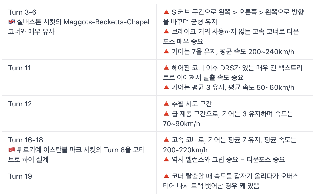Screen dimensions: 313x196
Task: Click the "Turn 3-6" cell heading
Action: point(22,12)
